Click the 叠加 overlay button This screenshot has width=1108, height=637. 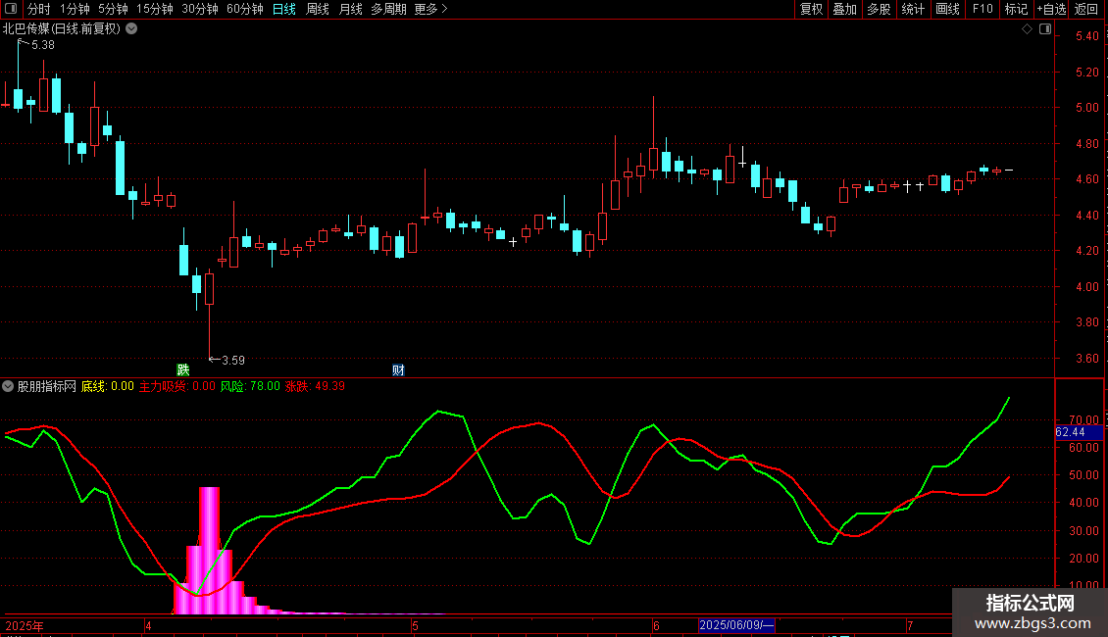pos(844,9)
